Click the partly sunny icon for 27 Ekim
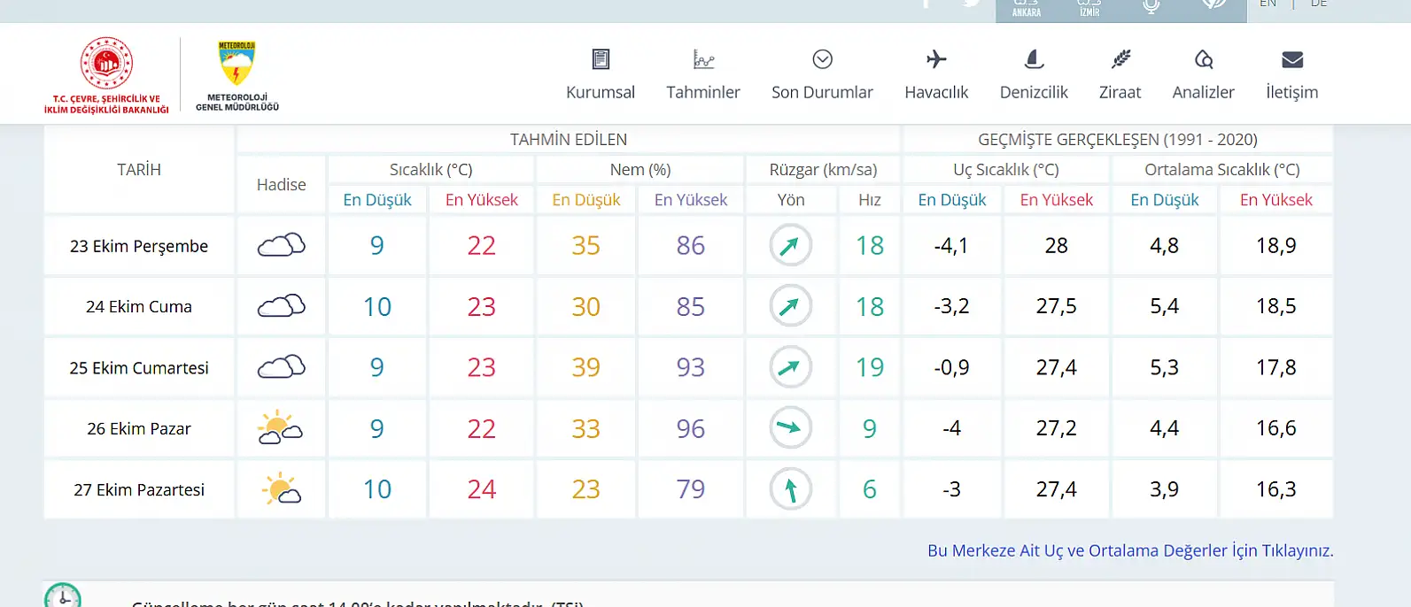This screenshot has width=1411, height=607. [x=282, y=489]
